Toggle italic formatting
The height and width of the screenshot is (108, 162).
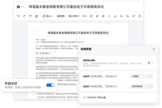coord(109,16)
